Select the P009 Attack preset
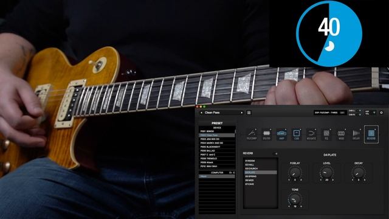This screenshot has width=389, height=219. 217,162
